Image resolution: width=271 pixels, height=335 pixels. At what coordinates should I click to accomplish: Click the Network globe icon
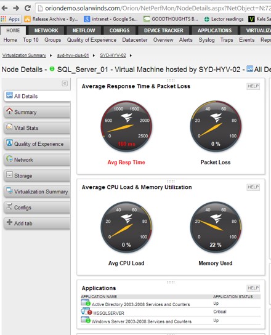(x=10, y=159)
